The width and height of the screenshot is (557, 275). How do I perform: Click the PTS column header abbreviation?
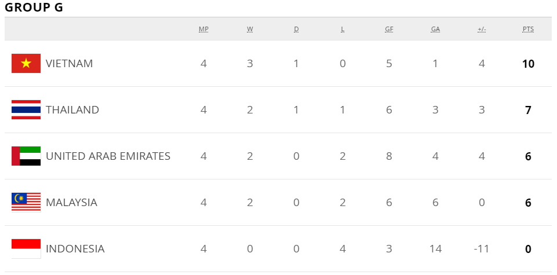click(x=528, y=29)
